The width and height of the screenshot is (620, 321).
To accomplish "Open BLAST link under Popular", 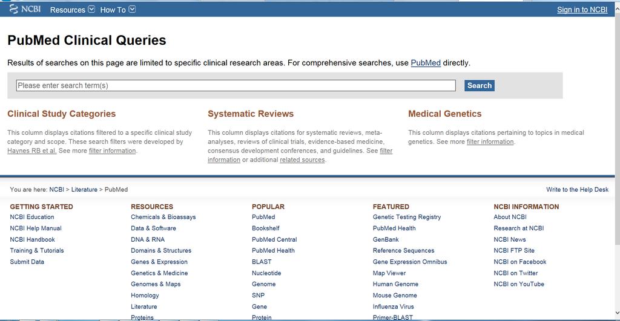I will [262, 262].
